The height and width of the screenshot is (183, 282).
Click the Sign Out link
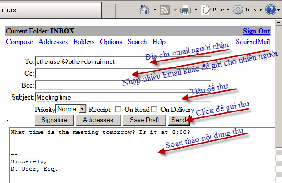(x=256, y=31)
